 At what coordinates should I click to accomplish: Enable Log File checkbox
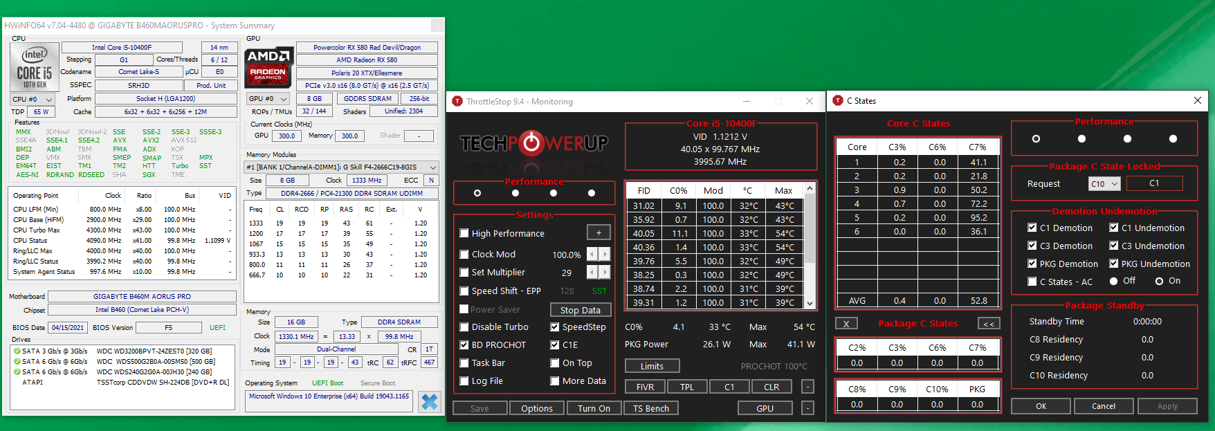[x=464, y=380]
